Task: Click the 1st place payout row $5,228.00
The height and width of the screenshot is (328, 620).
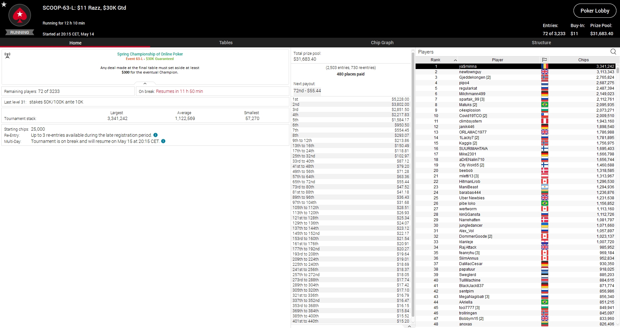Action: pyautogui.click(x=351, y=99)
